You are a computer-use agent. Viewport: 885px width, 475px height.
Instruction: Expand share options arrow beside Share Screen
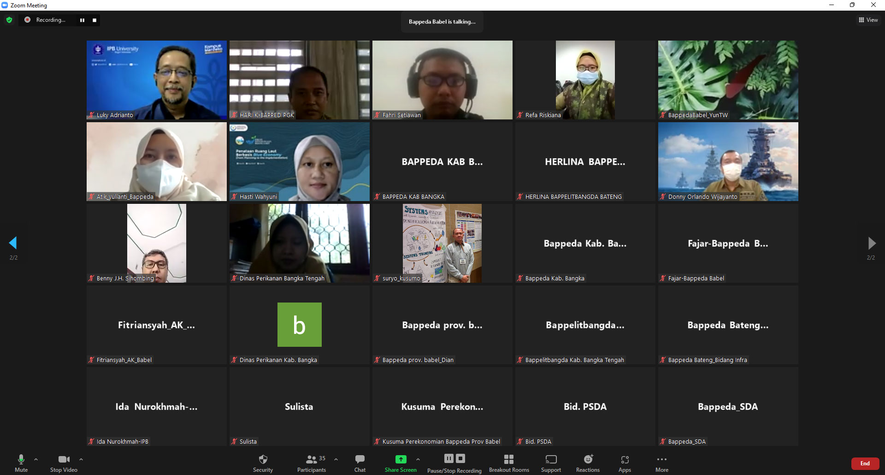[418, 459]
